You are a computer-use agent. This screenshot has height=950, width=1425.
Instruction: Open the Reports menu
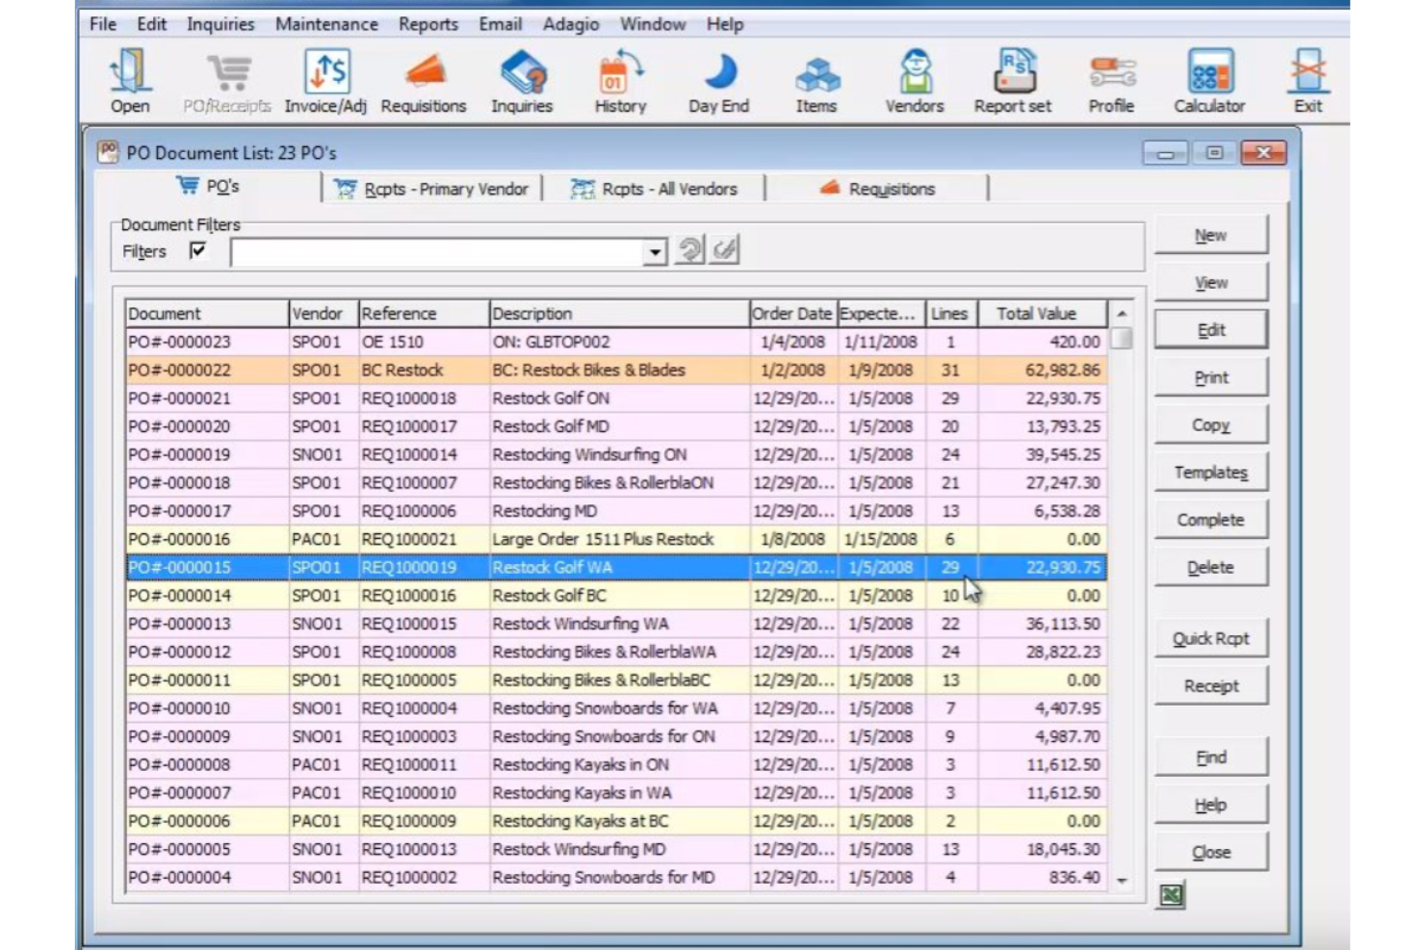(x=428, y=24)
